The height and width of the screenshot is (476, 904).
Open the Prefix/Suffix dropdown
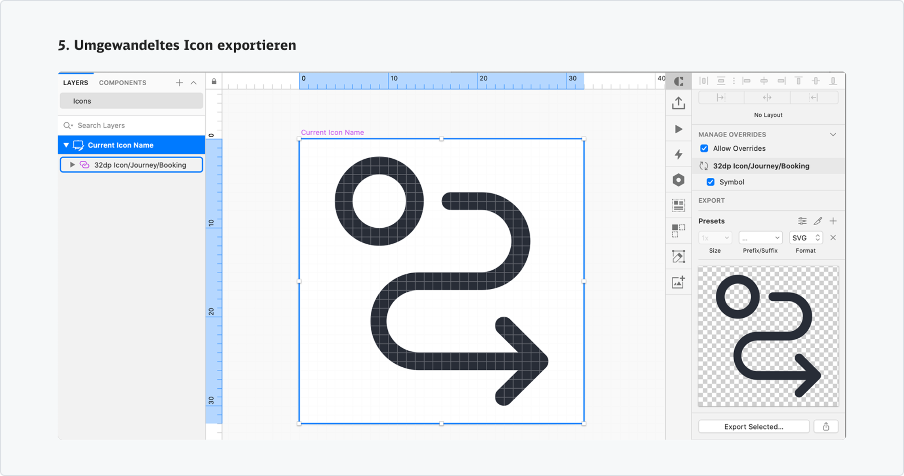[760, 238]
